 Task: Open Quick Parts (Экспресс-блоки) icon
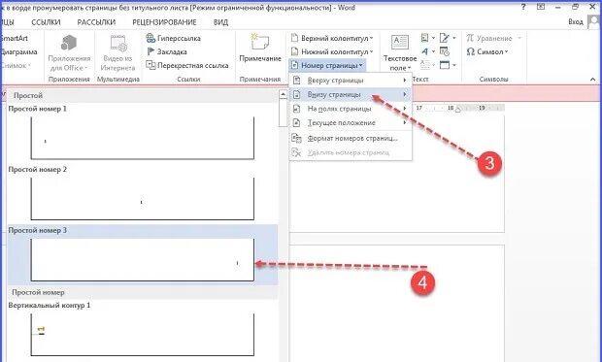[424, 38]
